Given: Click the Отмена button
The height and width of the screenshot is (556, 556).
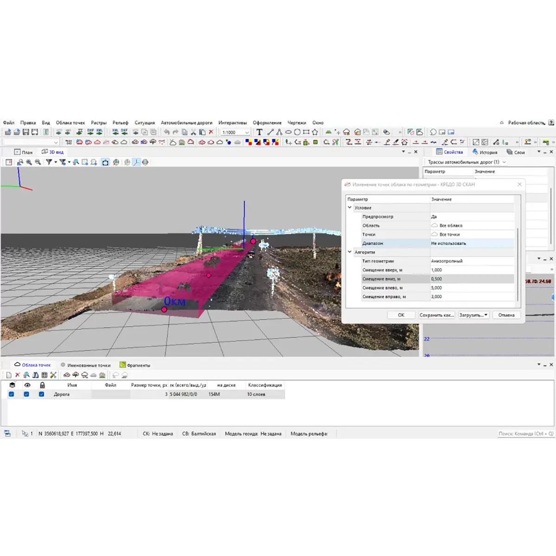Looking at the screenshot, I should click(x=506, y=315).
